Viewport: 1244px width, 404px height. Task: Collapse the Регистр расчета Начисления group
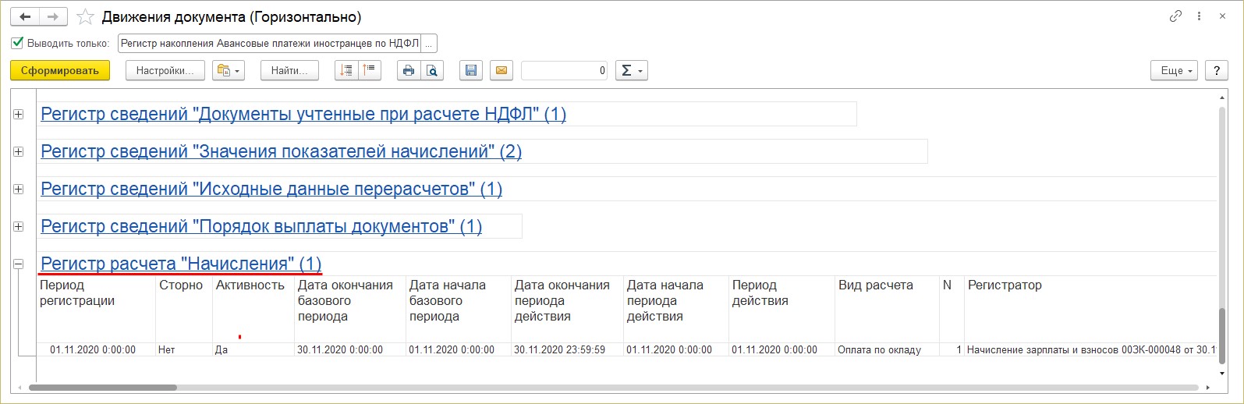click(19, 264)
